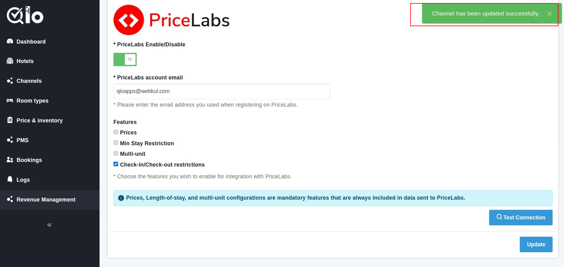Click the Hotels building icon
Image resolution: width=564 pixels, height=267 pixels.
[10, 61]
